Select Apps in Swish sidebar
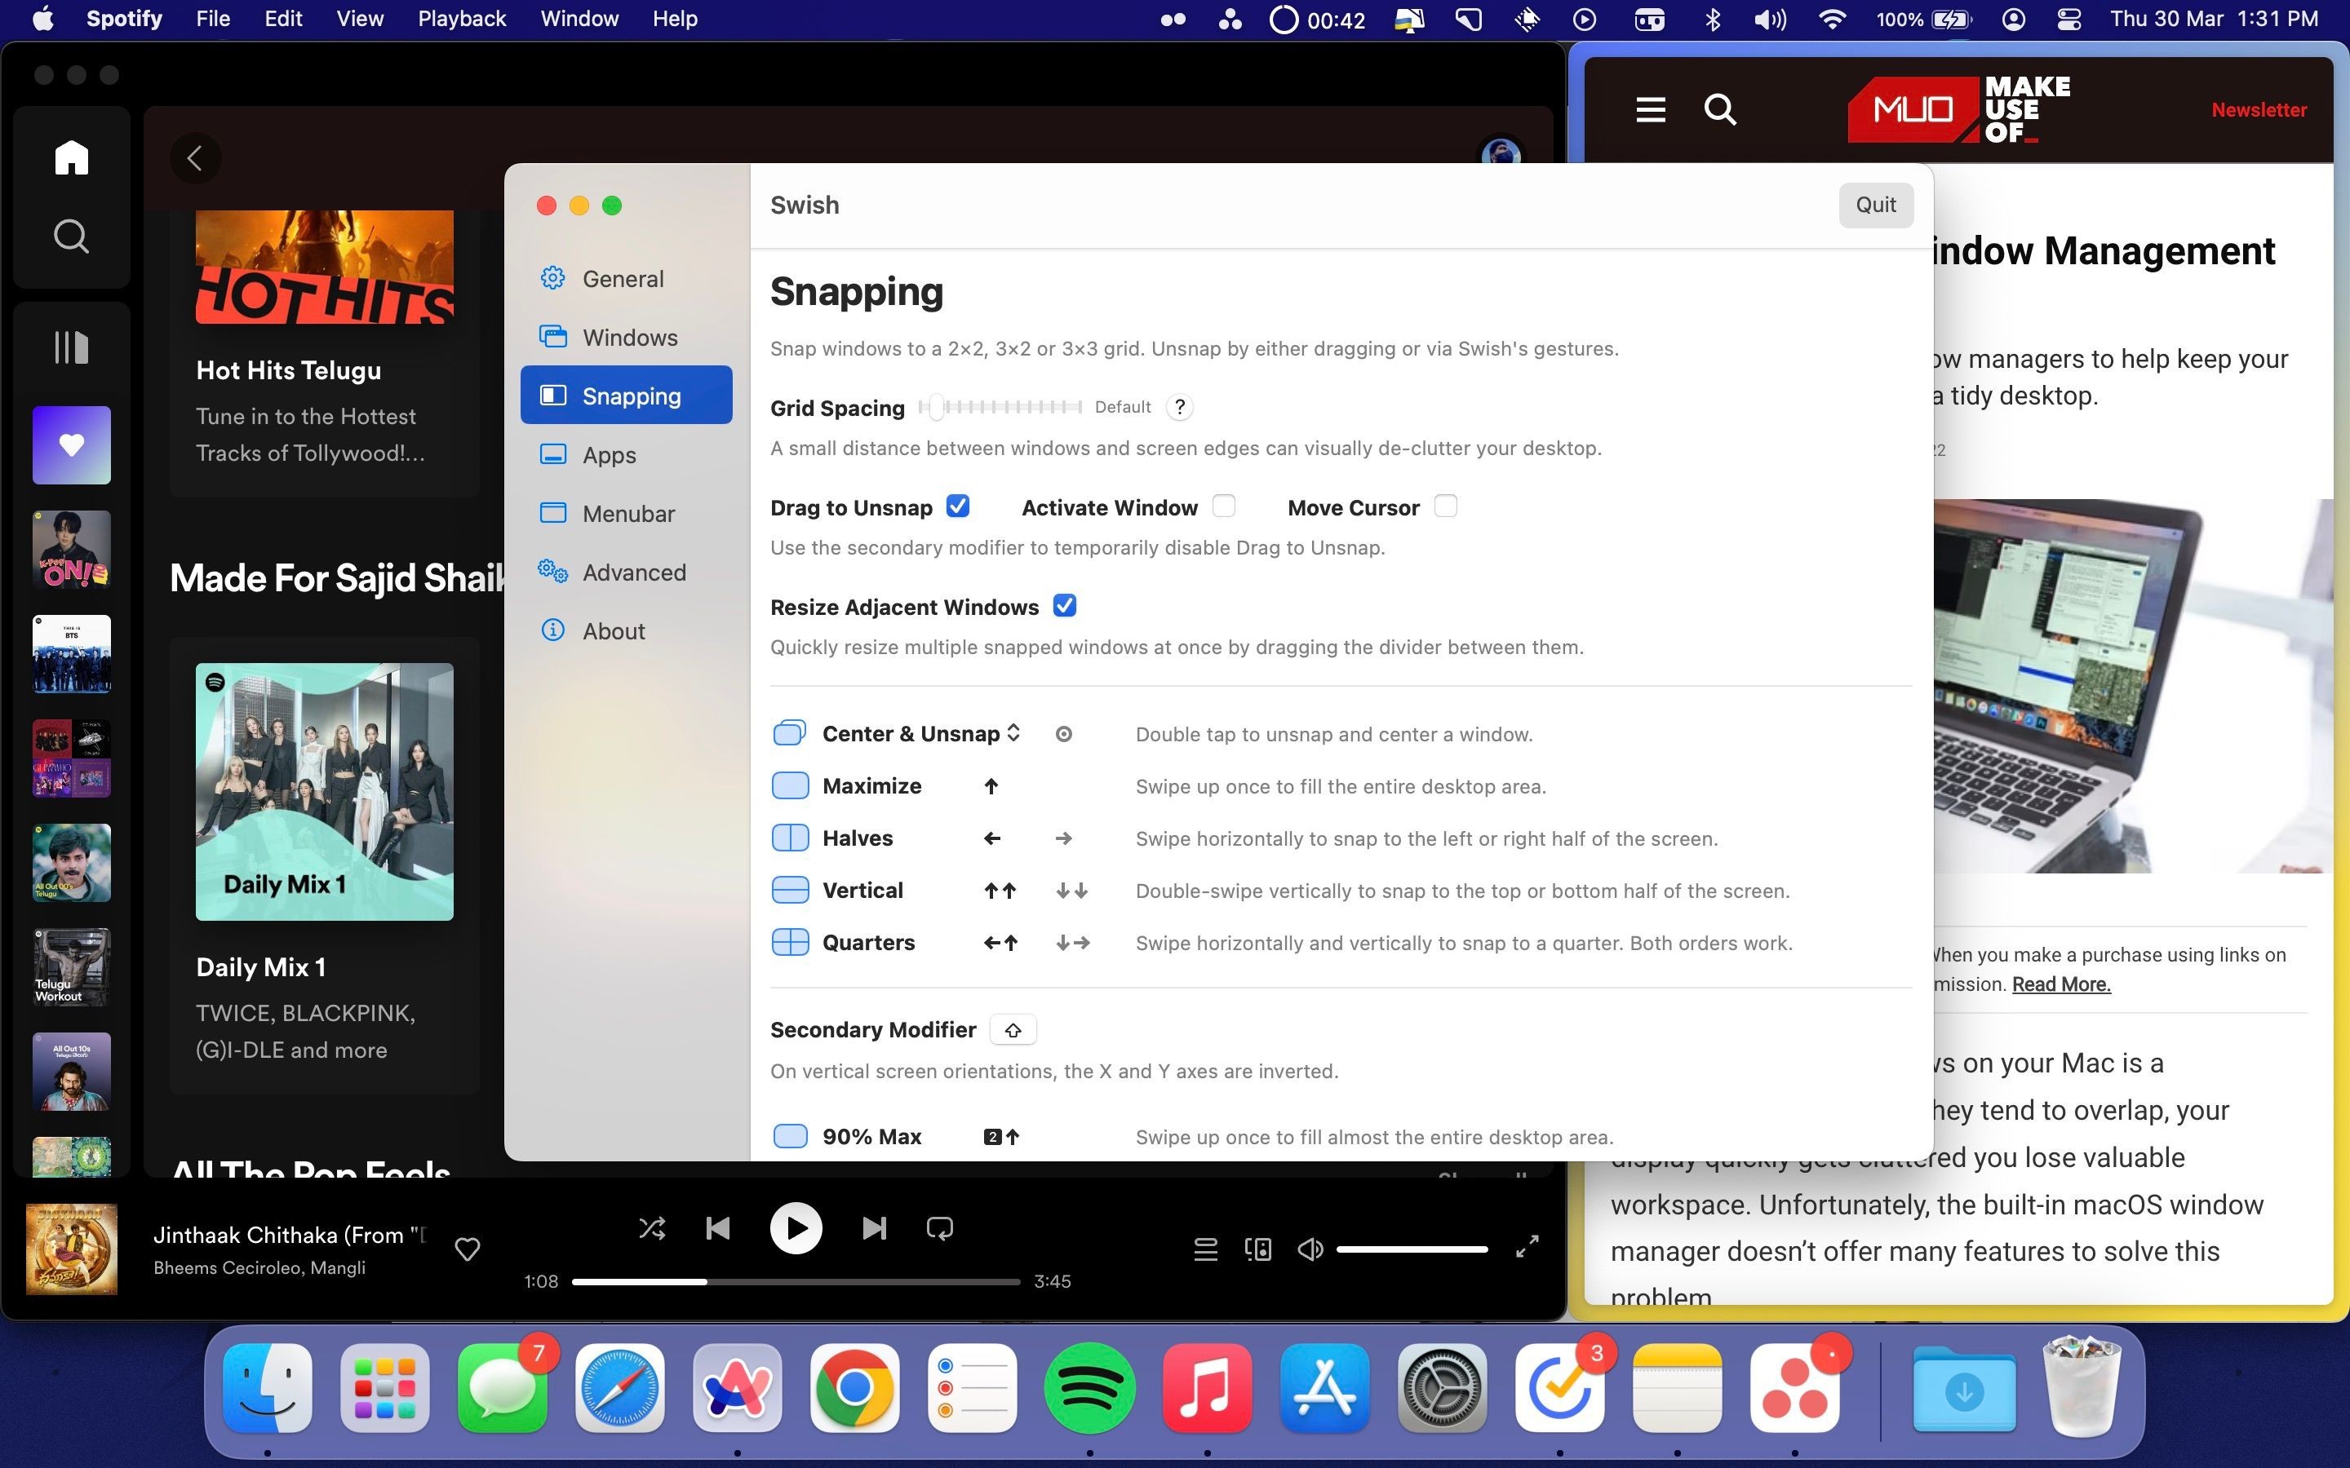 pyautogui.click(x=627, y=454)
